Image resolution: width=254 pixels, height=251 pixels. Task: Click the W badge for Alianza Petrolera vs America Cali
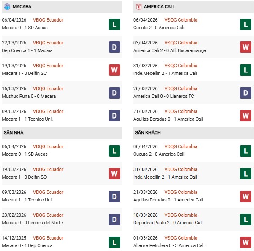pos(246,242)
